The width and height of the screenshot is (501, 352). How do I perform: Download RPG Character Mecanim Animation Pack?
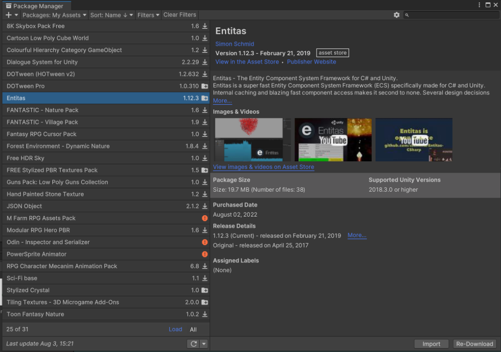click(x=205, y=266)
